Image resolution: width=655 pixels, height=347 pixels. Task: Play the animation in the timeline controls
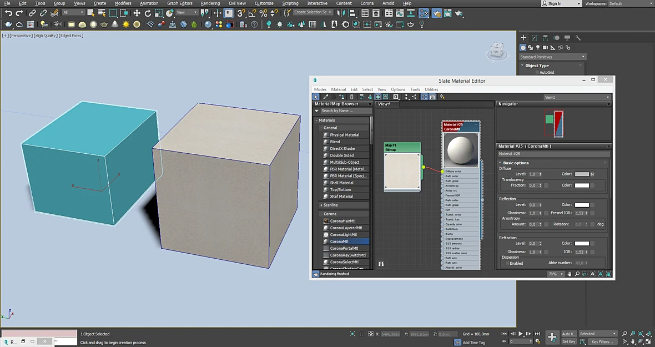point(521,334)
